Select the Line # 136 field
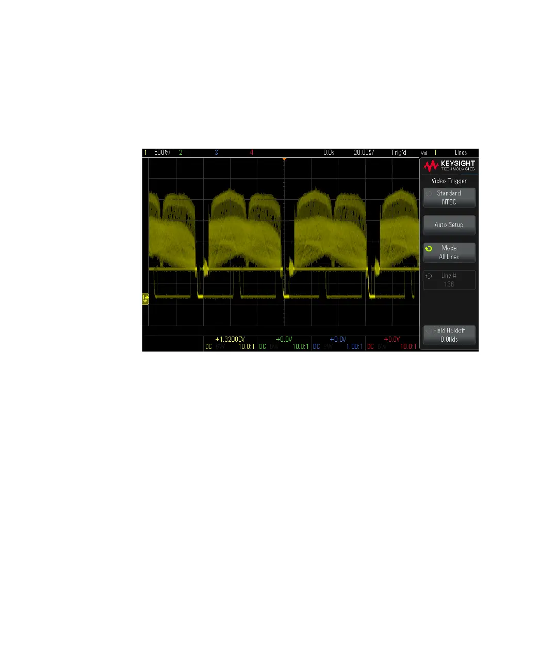 click(449, 280)
